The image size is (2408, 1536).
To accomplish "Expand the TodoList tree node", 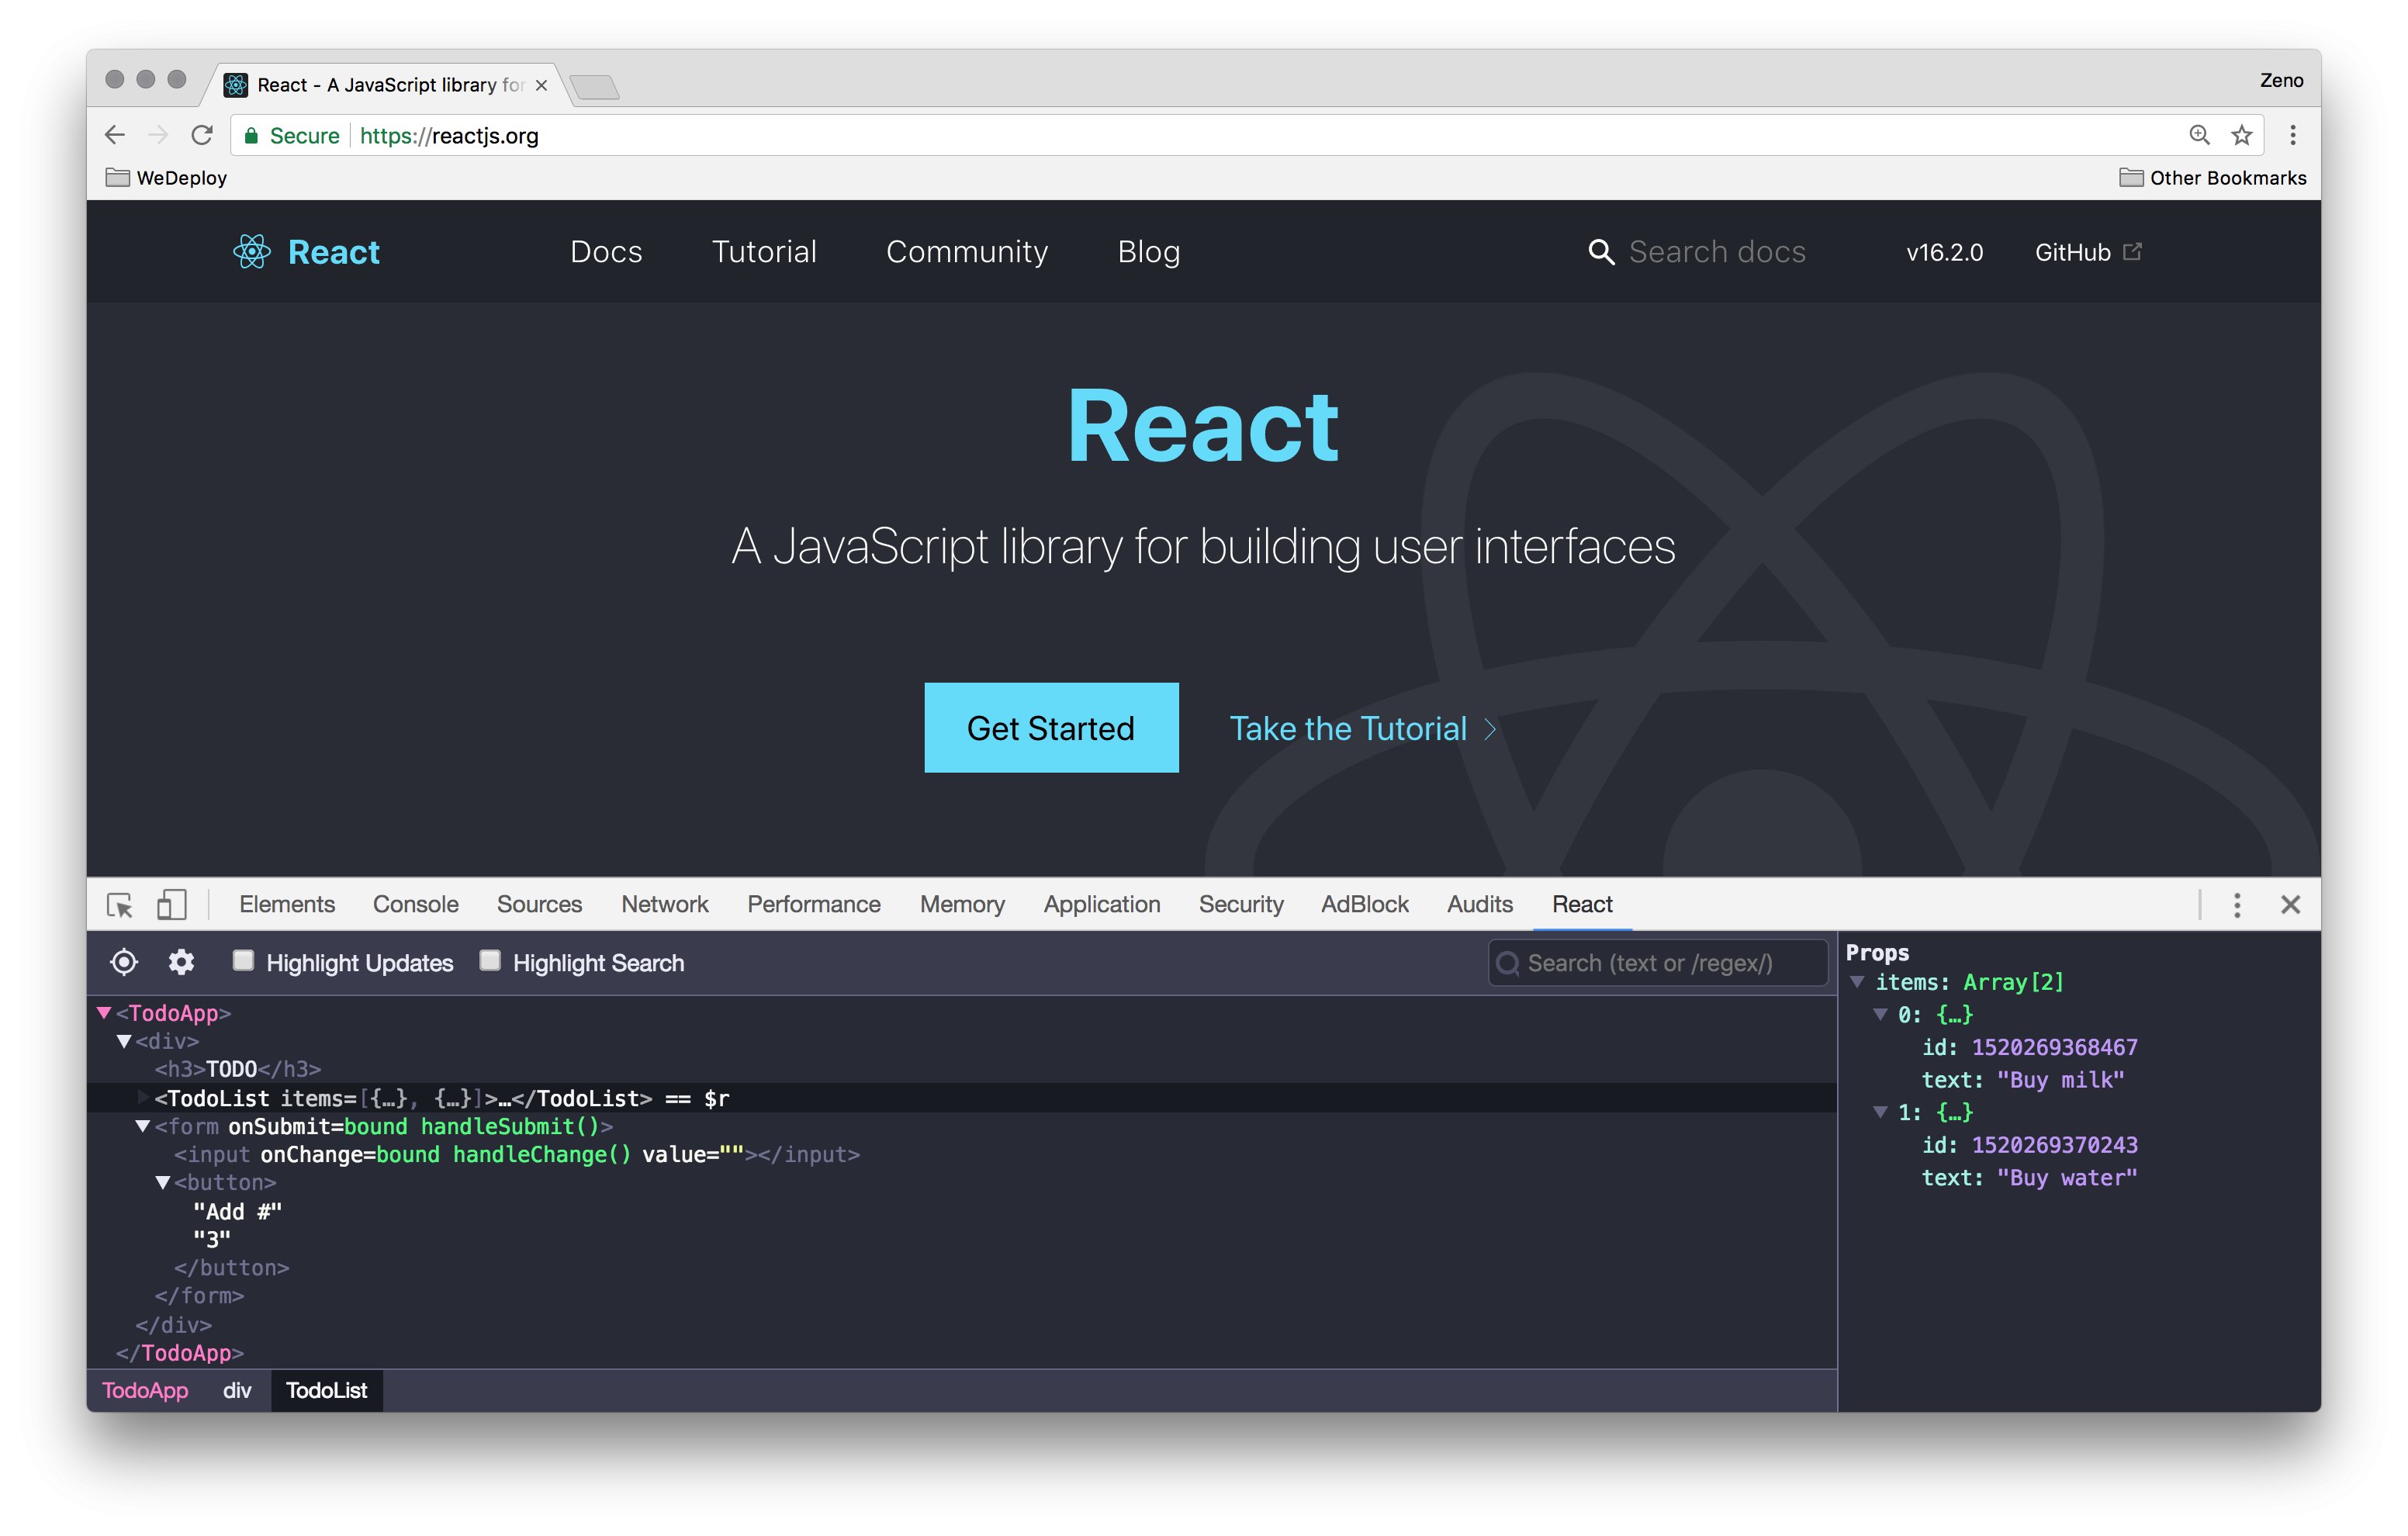I will tap(143, 1098).
